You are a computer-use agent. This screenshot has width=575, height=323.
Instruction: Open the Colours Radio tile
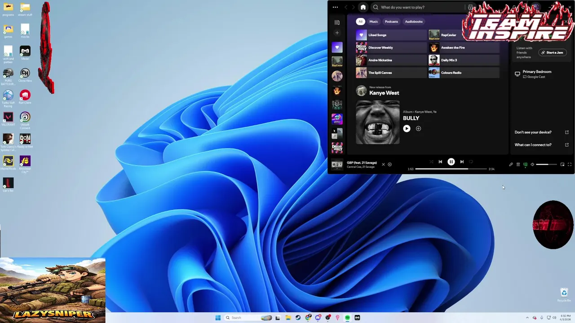tap(464, 73)
